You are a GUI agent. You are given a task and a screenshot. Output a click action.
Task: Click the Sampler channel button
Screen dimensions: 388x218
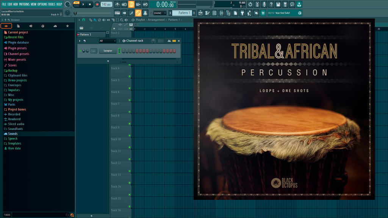108,51
